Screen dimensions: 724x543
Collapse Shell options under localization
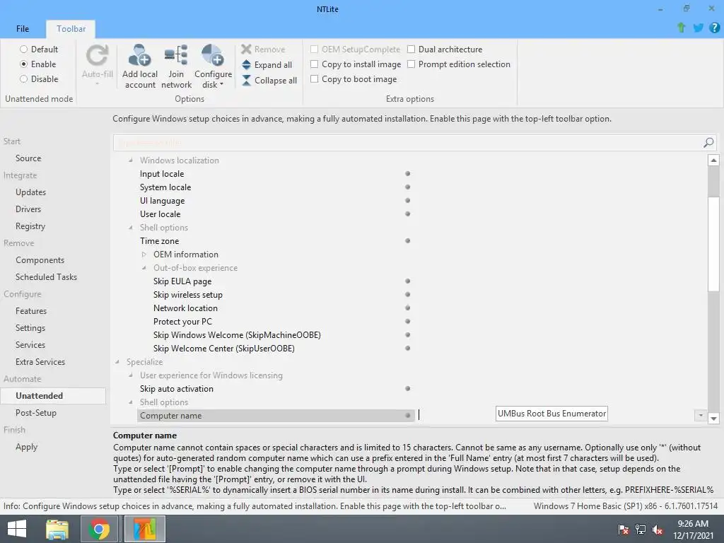131,228
